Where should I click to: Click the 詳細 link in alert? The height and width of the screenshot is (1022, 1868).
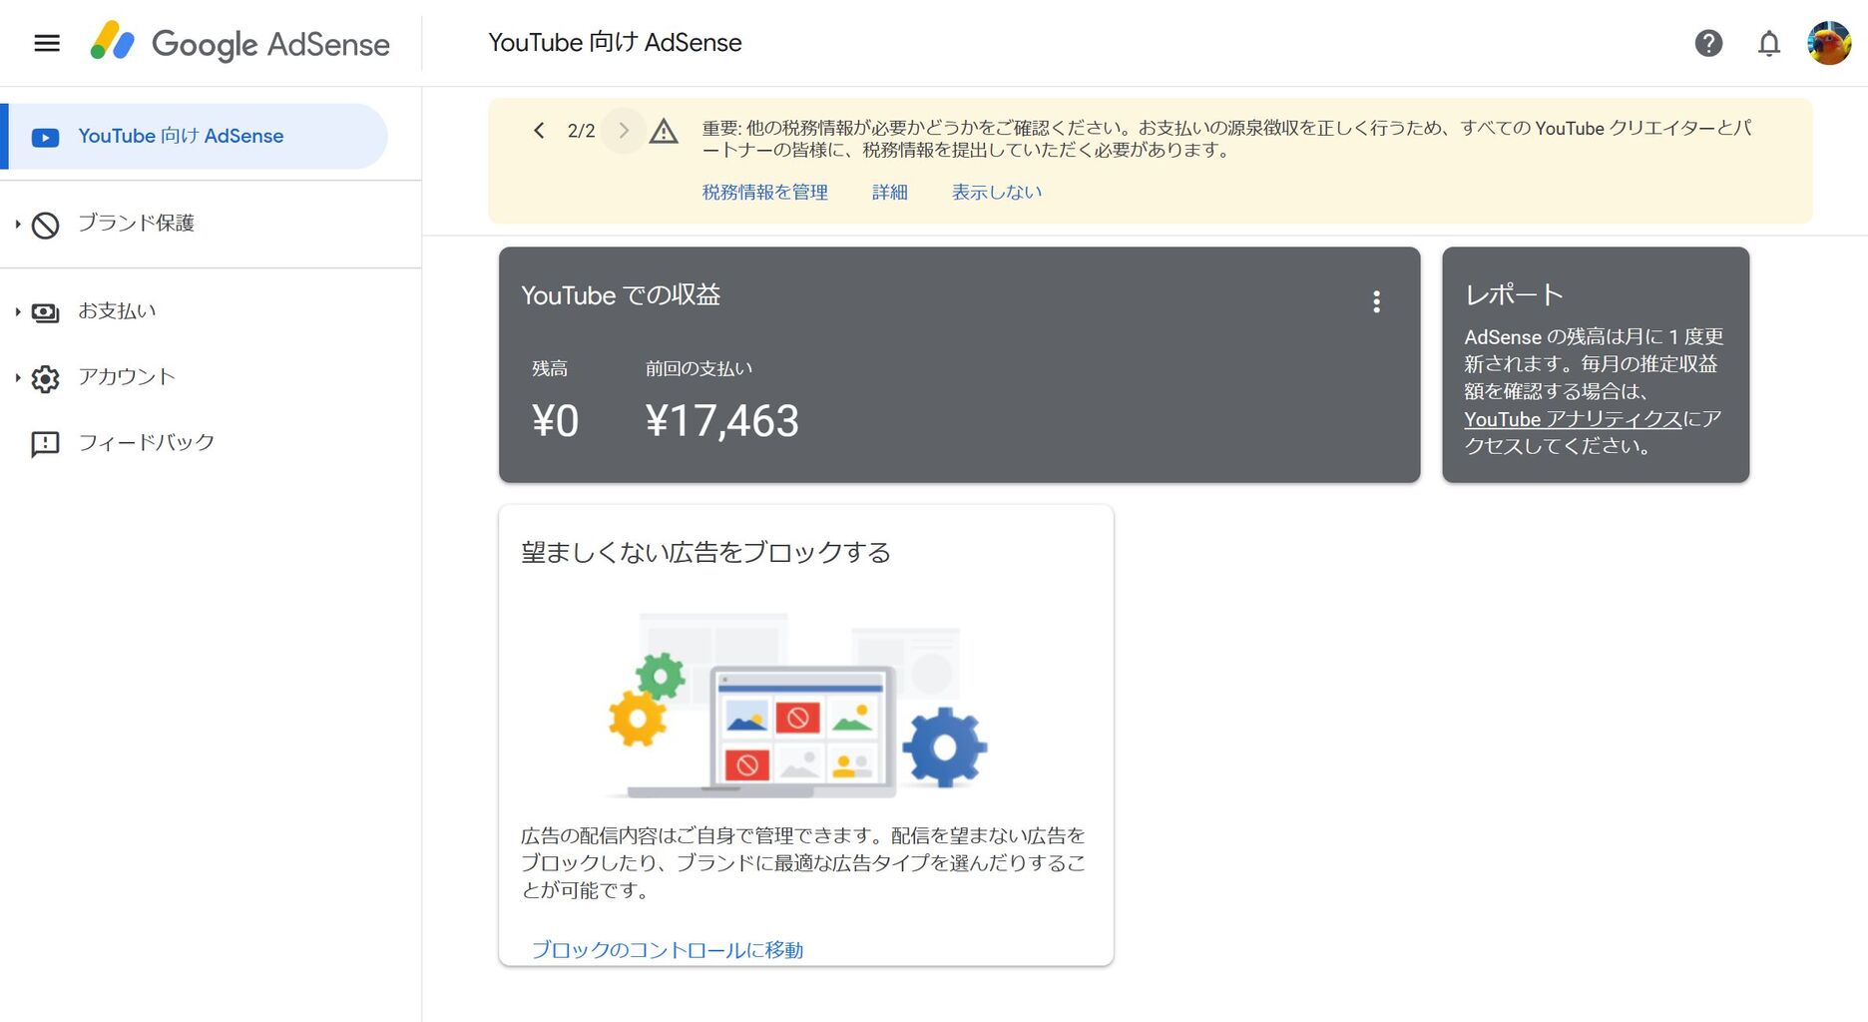point(890,192)
